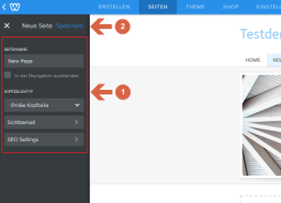Click the Speichern link
Screen dimensions: 281x203
(70, 26)
